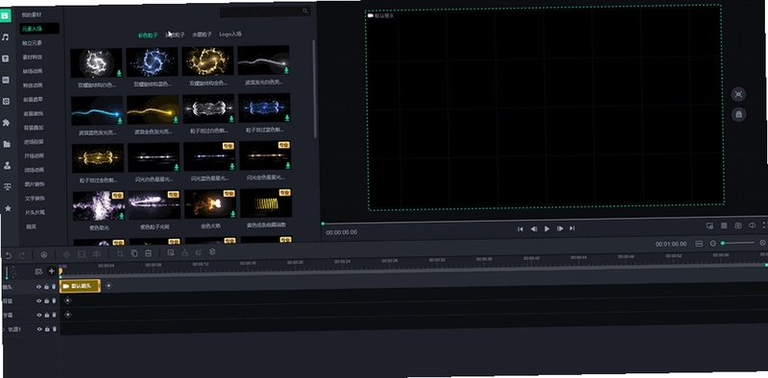Image resolution: width=768 pixels, height=378 pixels.
Task: Click the redo arrow in timeline toolbar
Action: point(22,255)
